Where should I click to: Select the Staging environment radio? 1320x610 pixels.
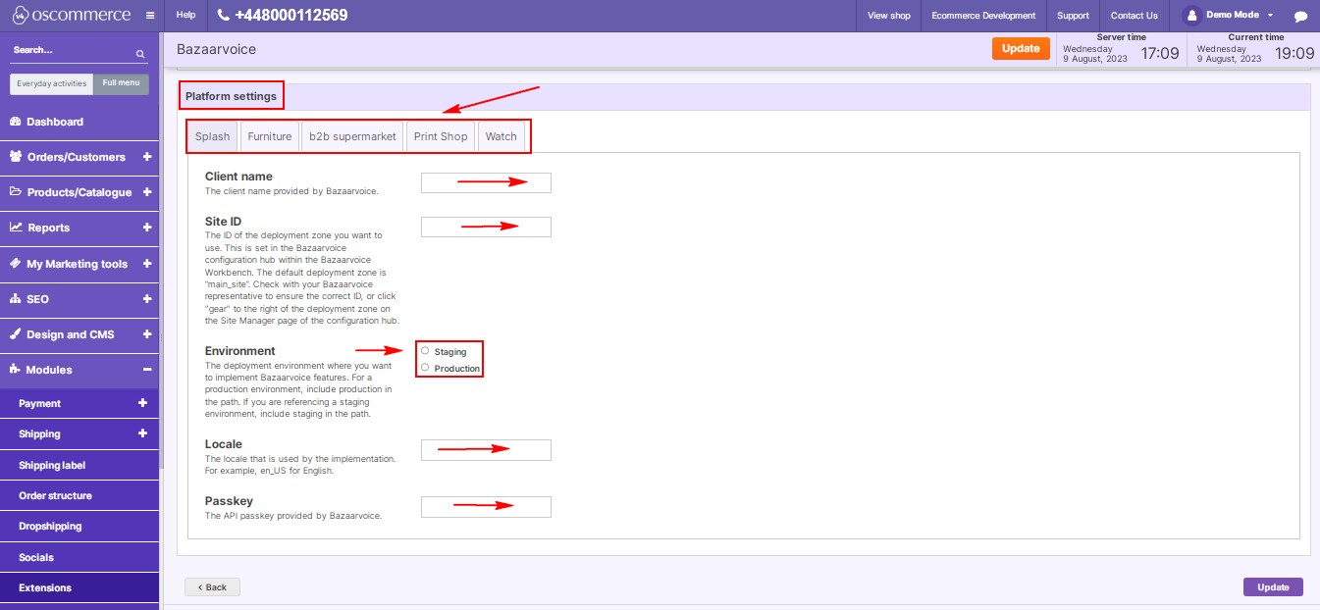coord(424,350)
